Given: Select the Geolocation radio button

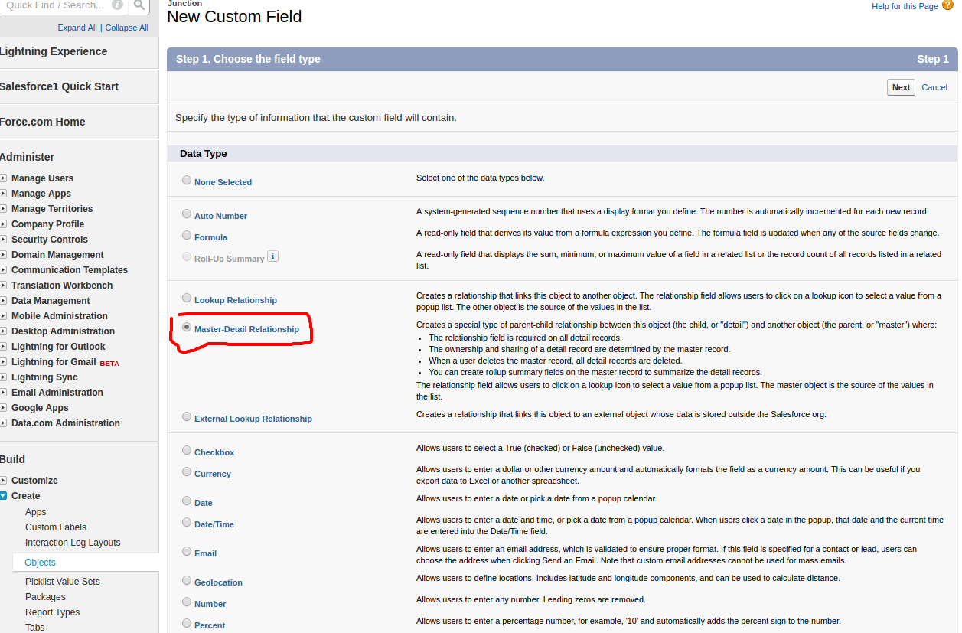Looking at the screenshot, I should [187, 581].
